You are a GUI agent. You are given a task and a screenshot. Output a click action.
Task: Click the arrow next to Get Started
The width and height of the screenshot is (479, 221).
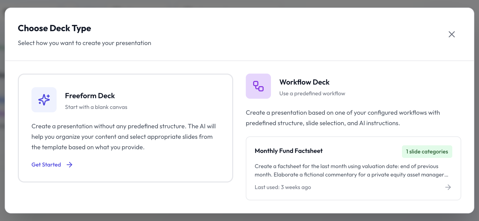point(69,165)
